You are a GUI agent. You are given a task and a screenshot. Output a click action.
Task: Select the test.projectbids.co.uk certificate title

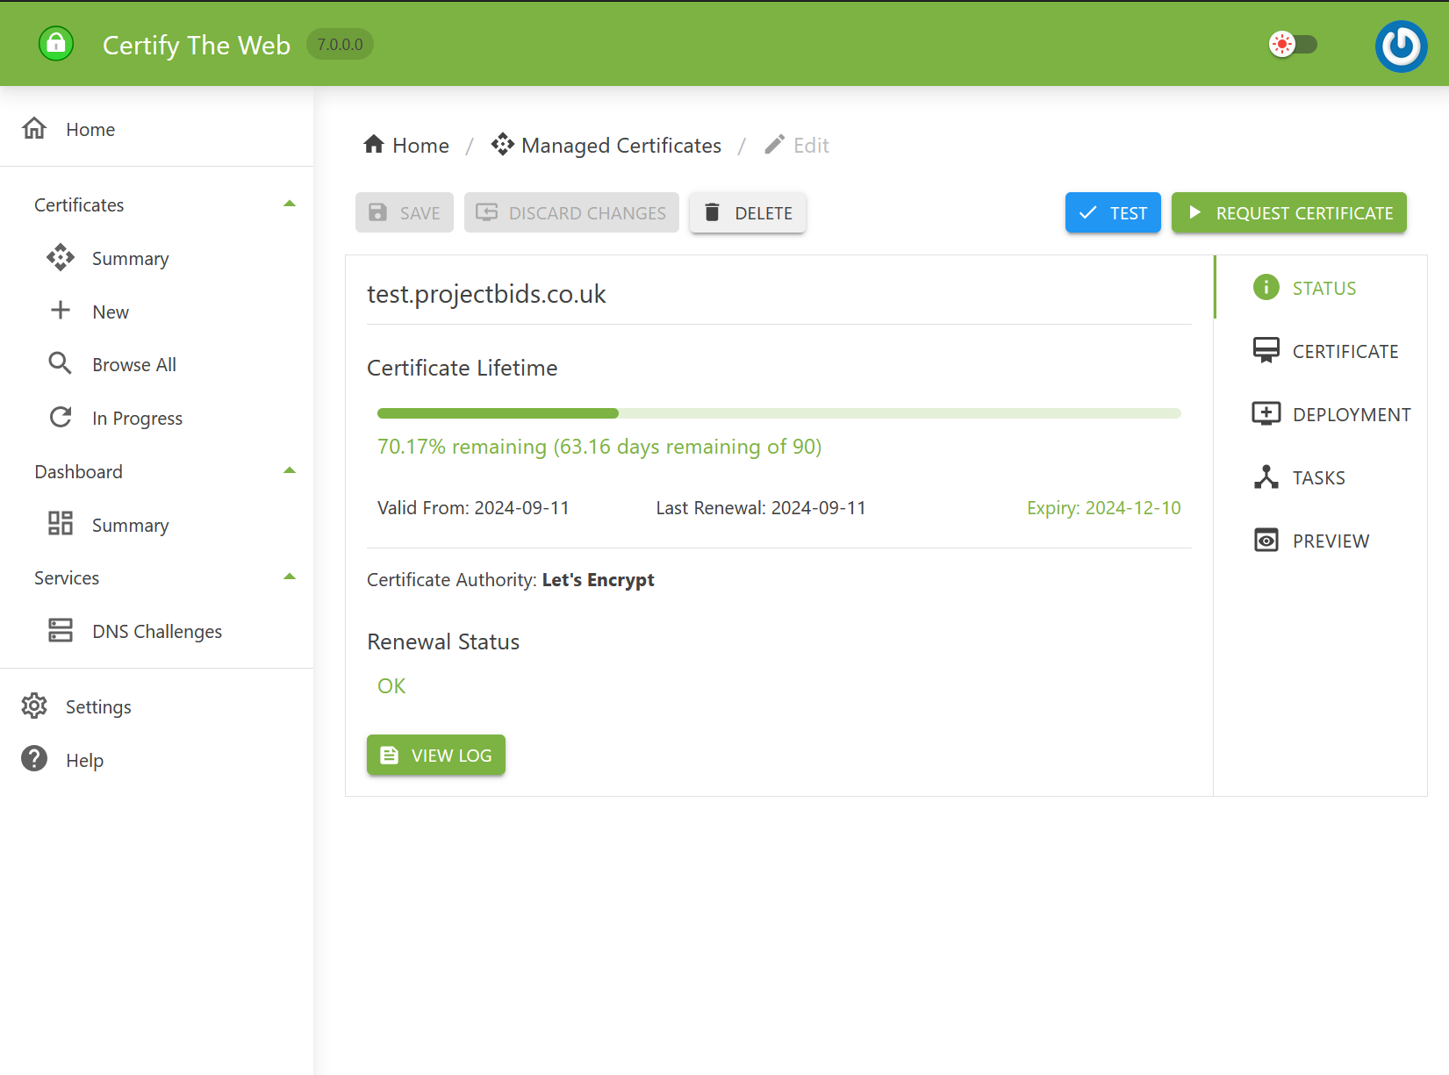(x=486, y=294)
